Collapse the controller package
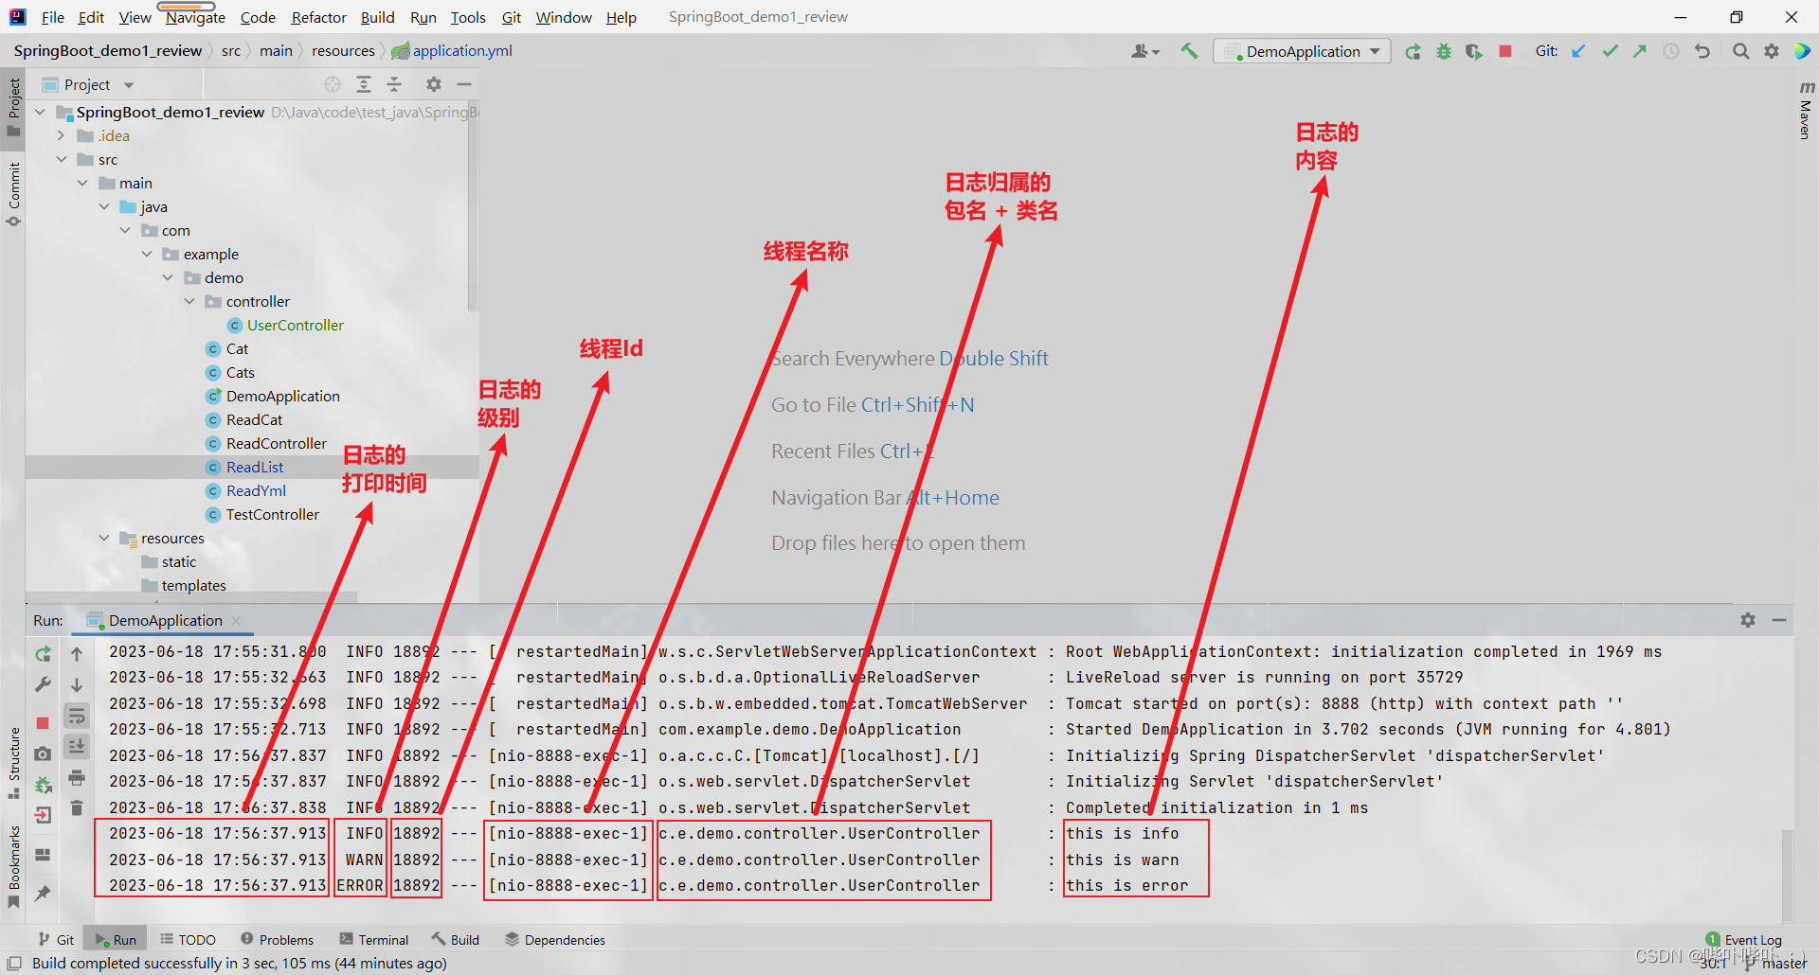1819x975 pixels. (189, 301)
